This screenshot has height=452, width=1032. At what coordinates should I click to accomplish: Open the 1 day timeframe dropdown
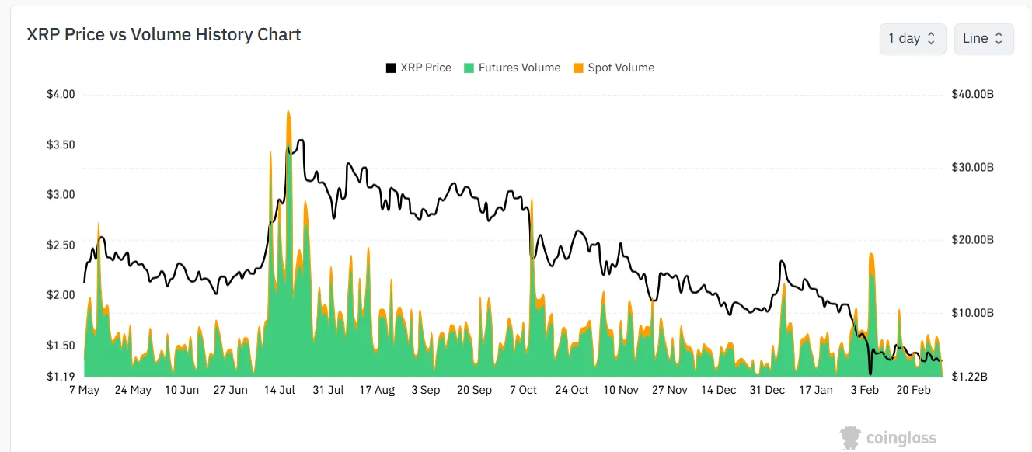(912, 38)
